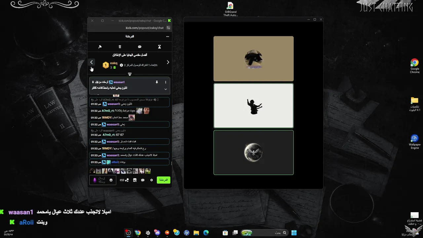Open File Explorer from the taskbar
This screenshot has width=423, height=238.
click(196, 233)
